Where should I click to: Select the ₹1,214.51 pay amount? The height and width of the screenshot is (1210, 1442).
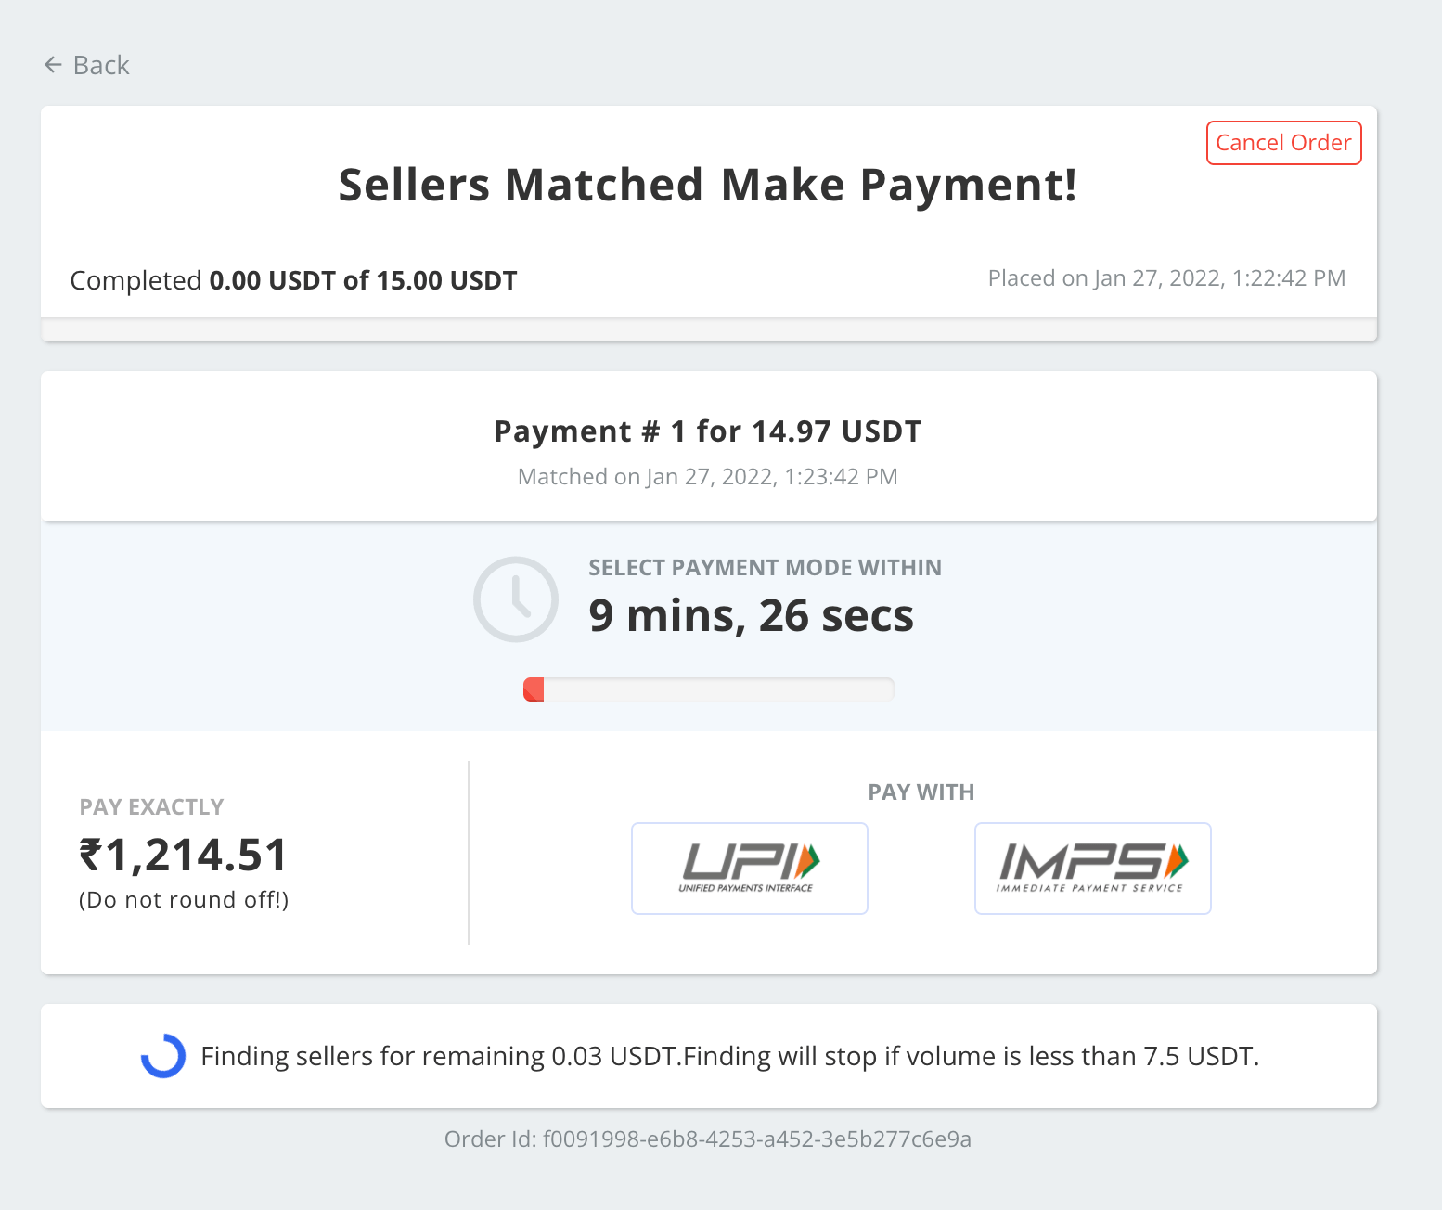(x=184, y=855)
